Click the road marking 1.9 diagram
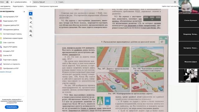Screen dimensions: 199x112 point(152,19)
